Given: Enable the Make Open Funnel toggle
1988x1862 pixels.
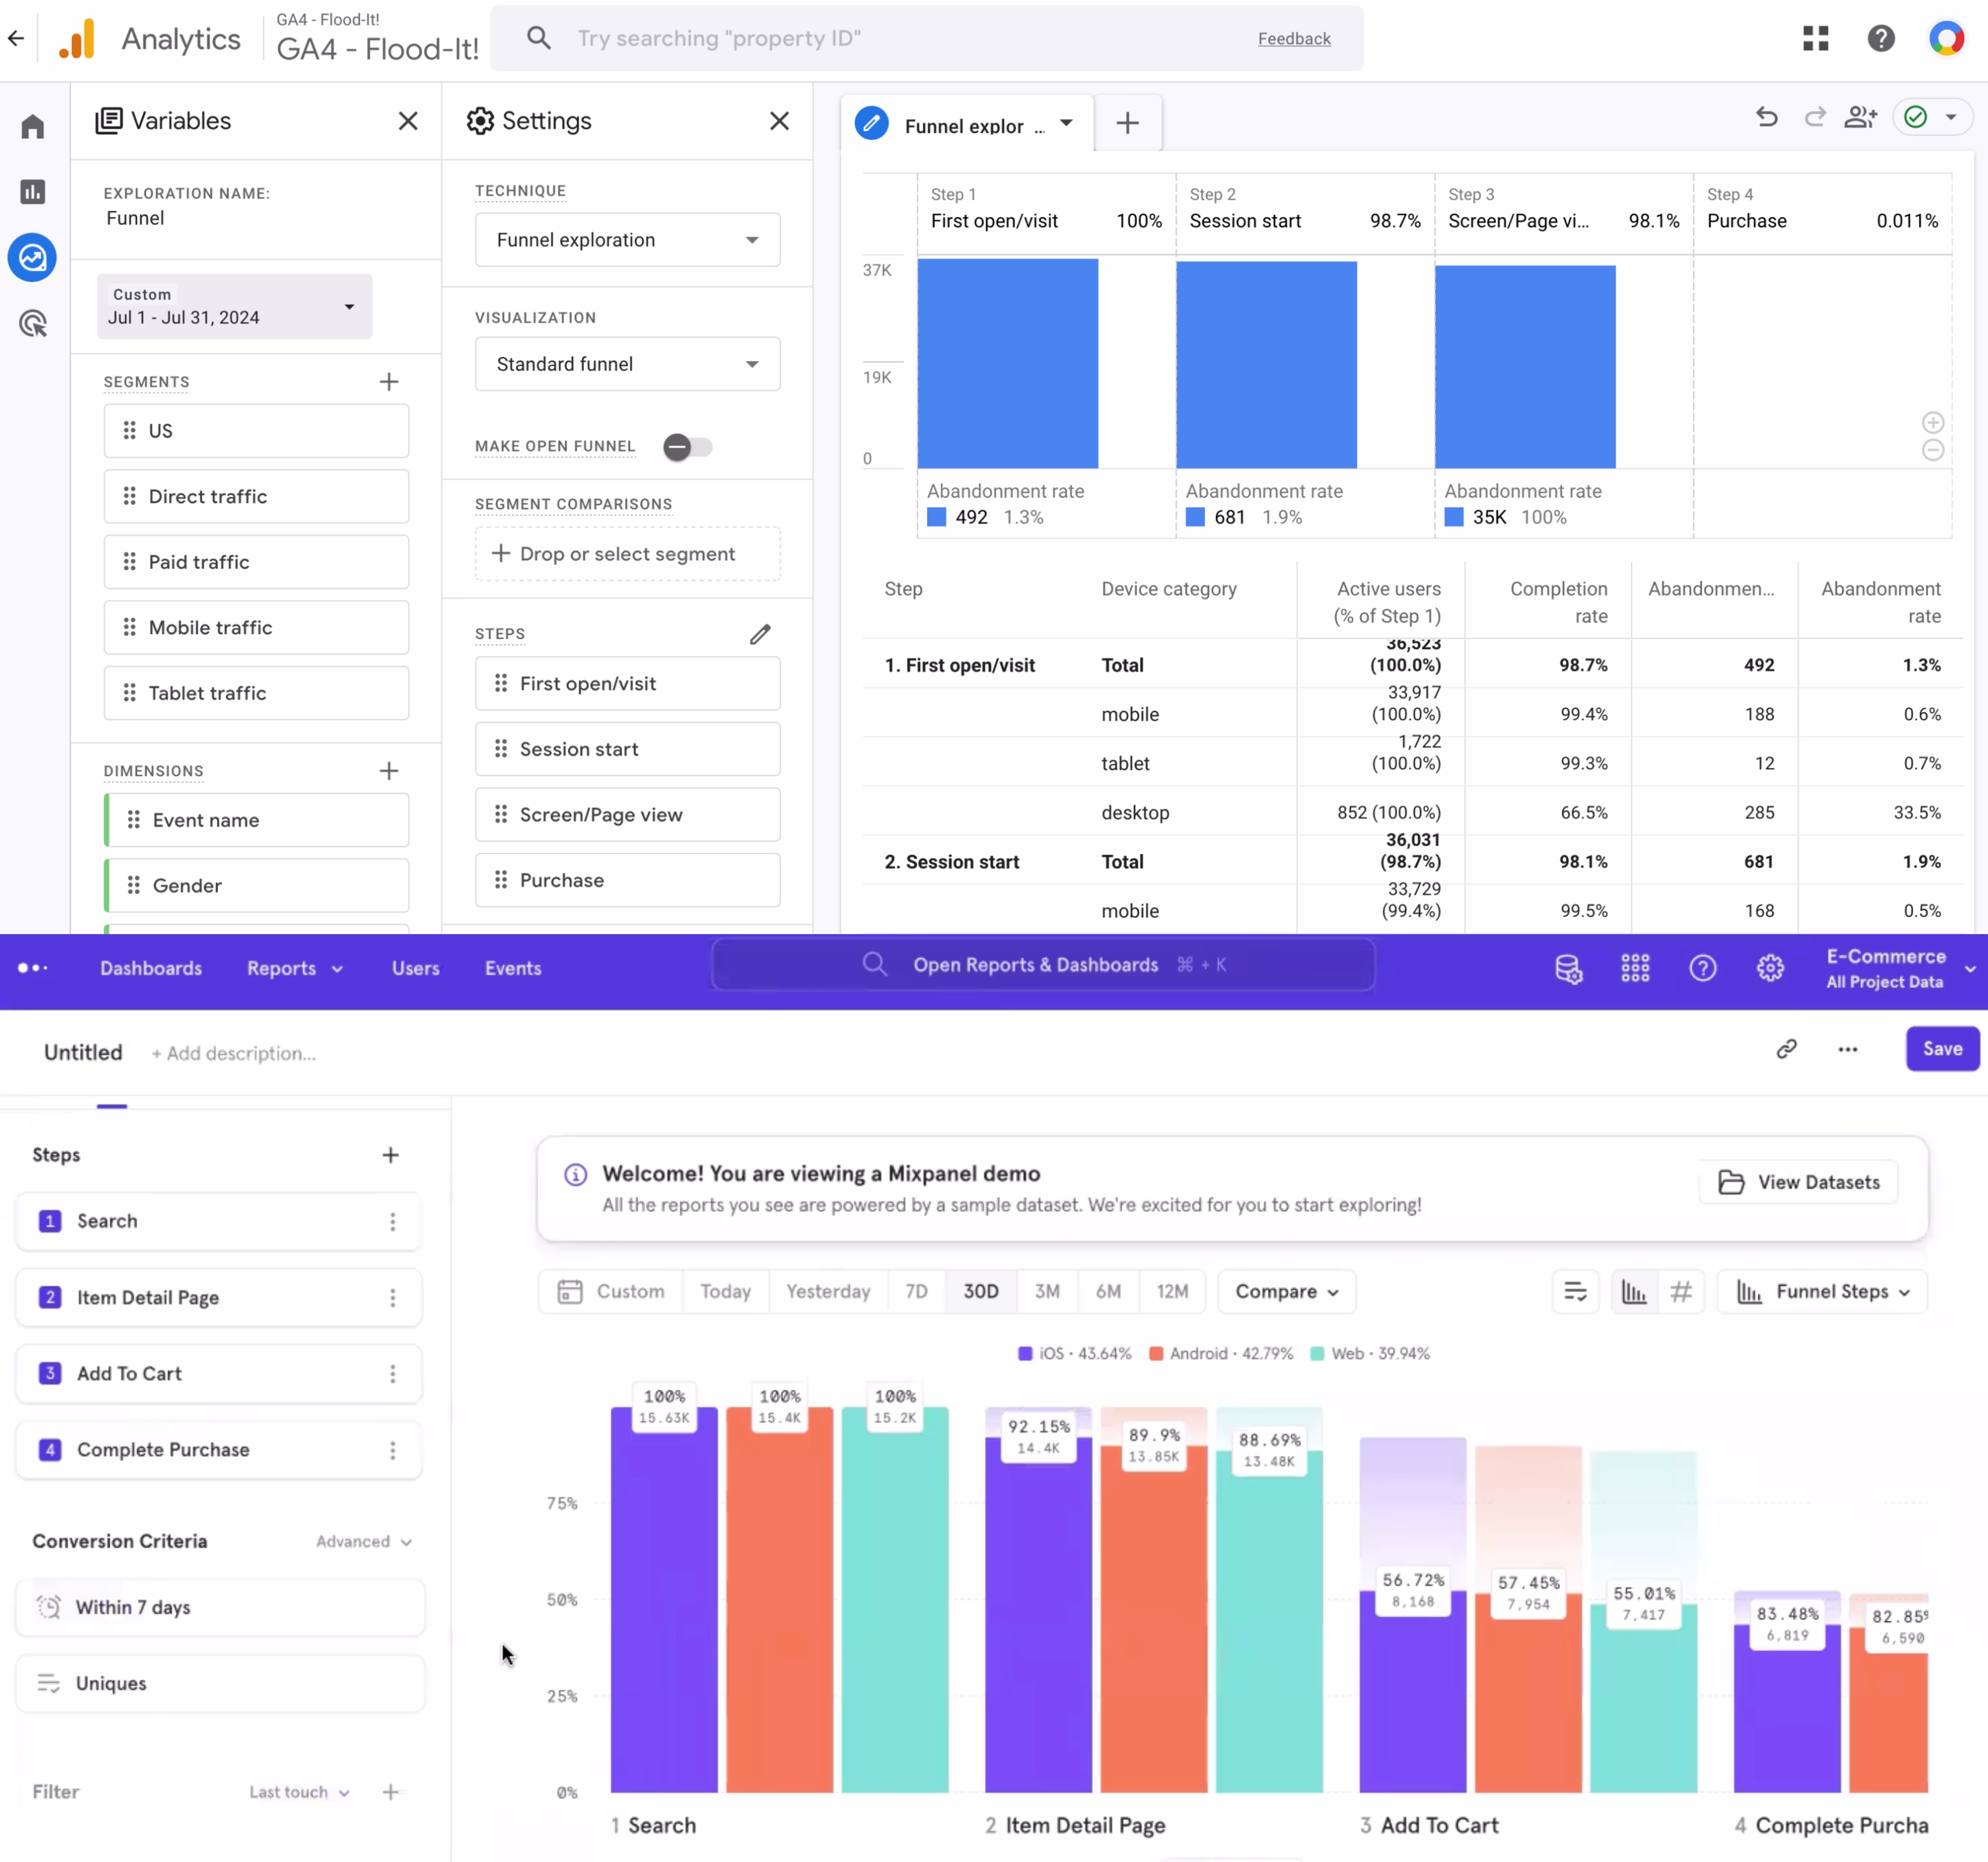Looking at the screenshot, I should (x=687, y=447).
